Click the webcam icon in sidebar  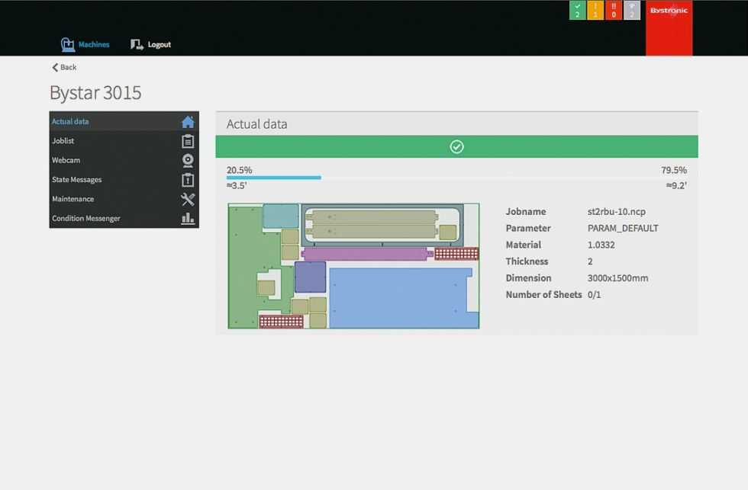[x=188, y=161]
